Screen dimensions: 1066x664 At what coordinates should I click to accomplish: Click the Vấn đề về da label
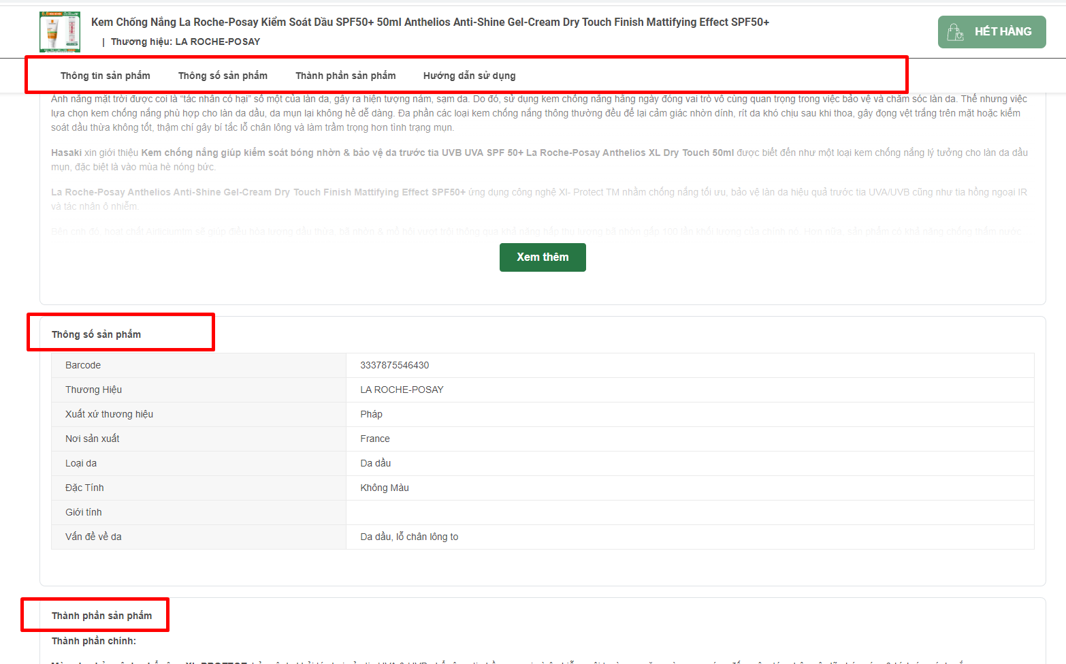94,537
